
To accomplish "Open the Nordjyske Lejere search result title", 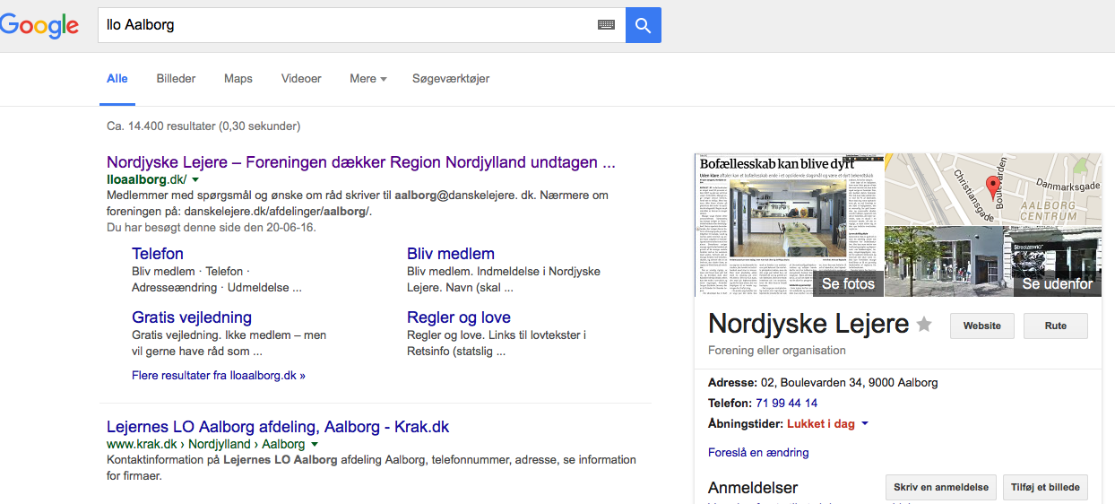I will (x=361, y=163).
